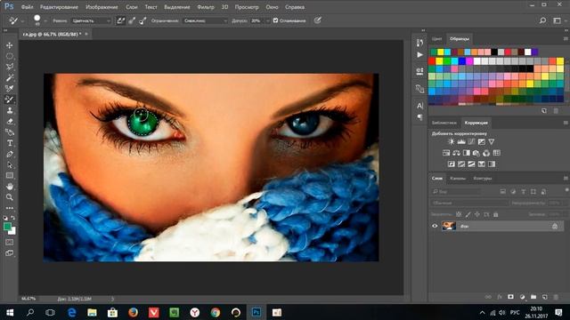Image resolution: width=570 pixels, height=320 pixels.
Task: Select the Eyedropper tool in toolbox
Action: coord(10,89)
